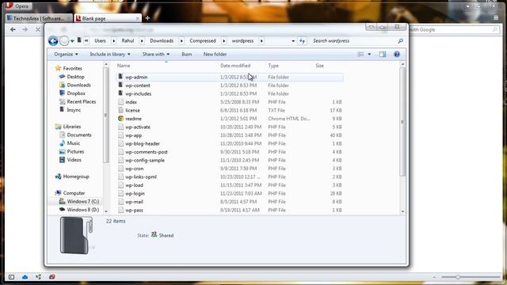
Task: Sort by the Date modified column
Action: 235,66
